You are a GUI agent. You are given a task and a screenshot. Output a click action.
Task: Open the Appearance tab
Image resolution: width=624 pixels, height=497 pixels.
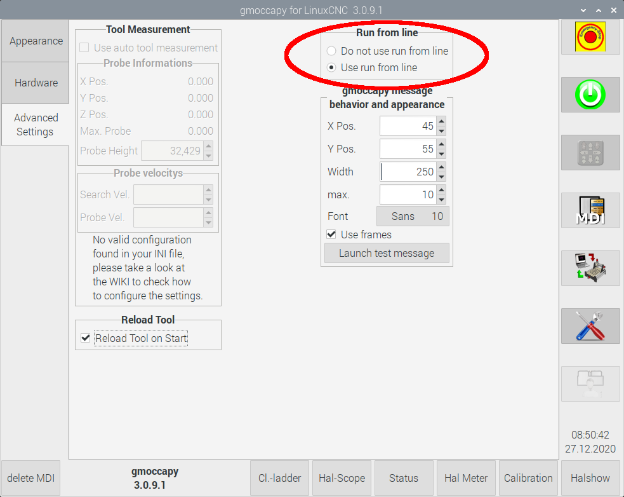(36, 41)
